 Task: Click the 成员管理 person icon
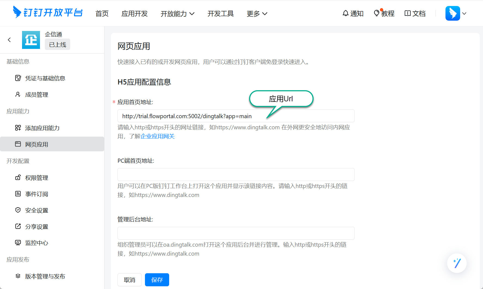[18, 95]
